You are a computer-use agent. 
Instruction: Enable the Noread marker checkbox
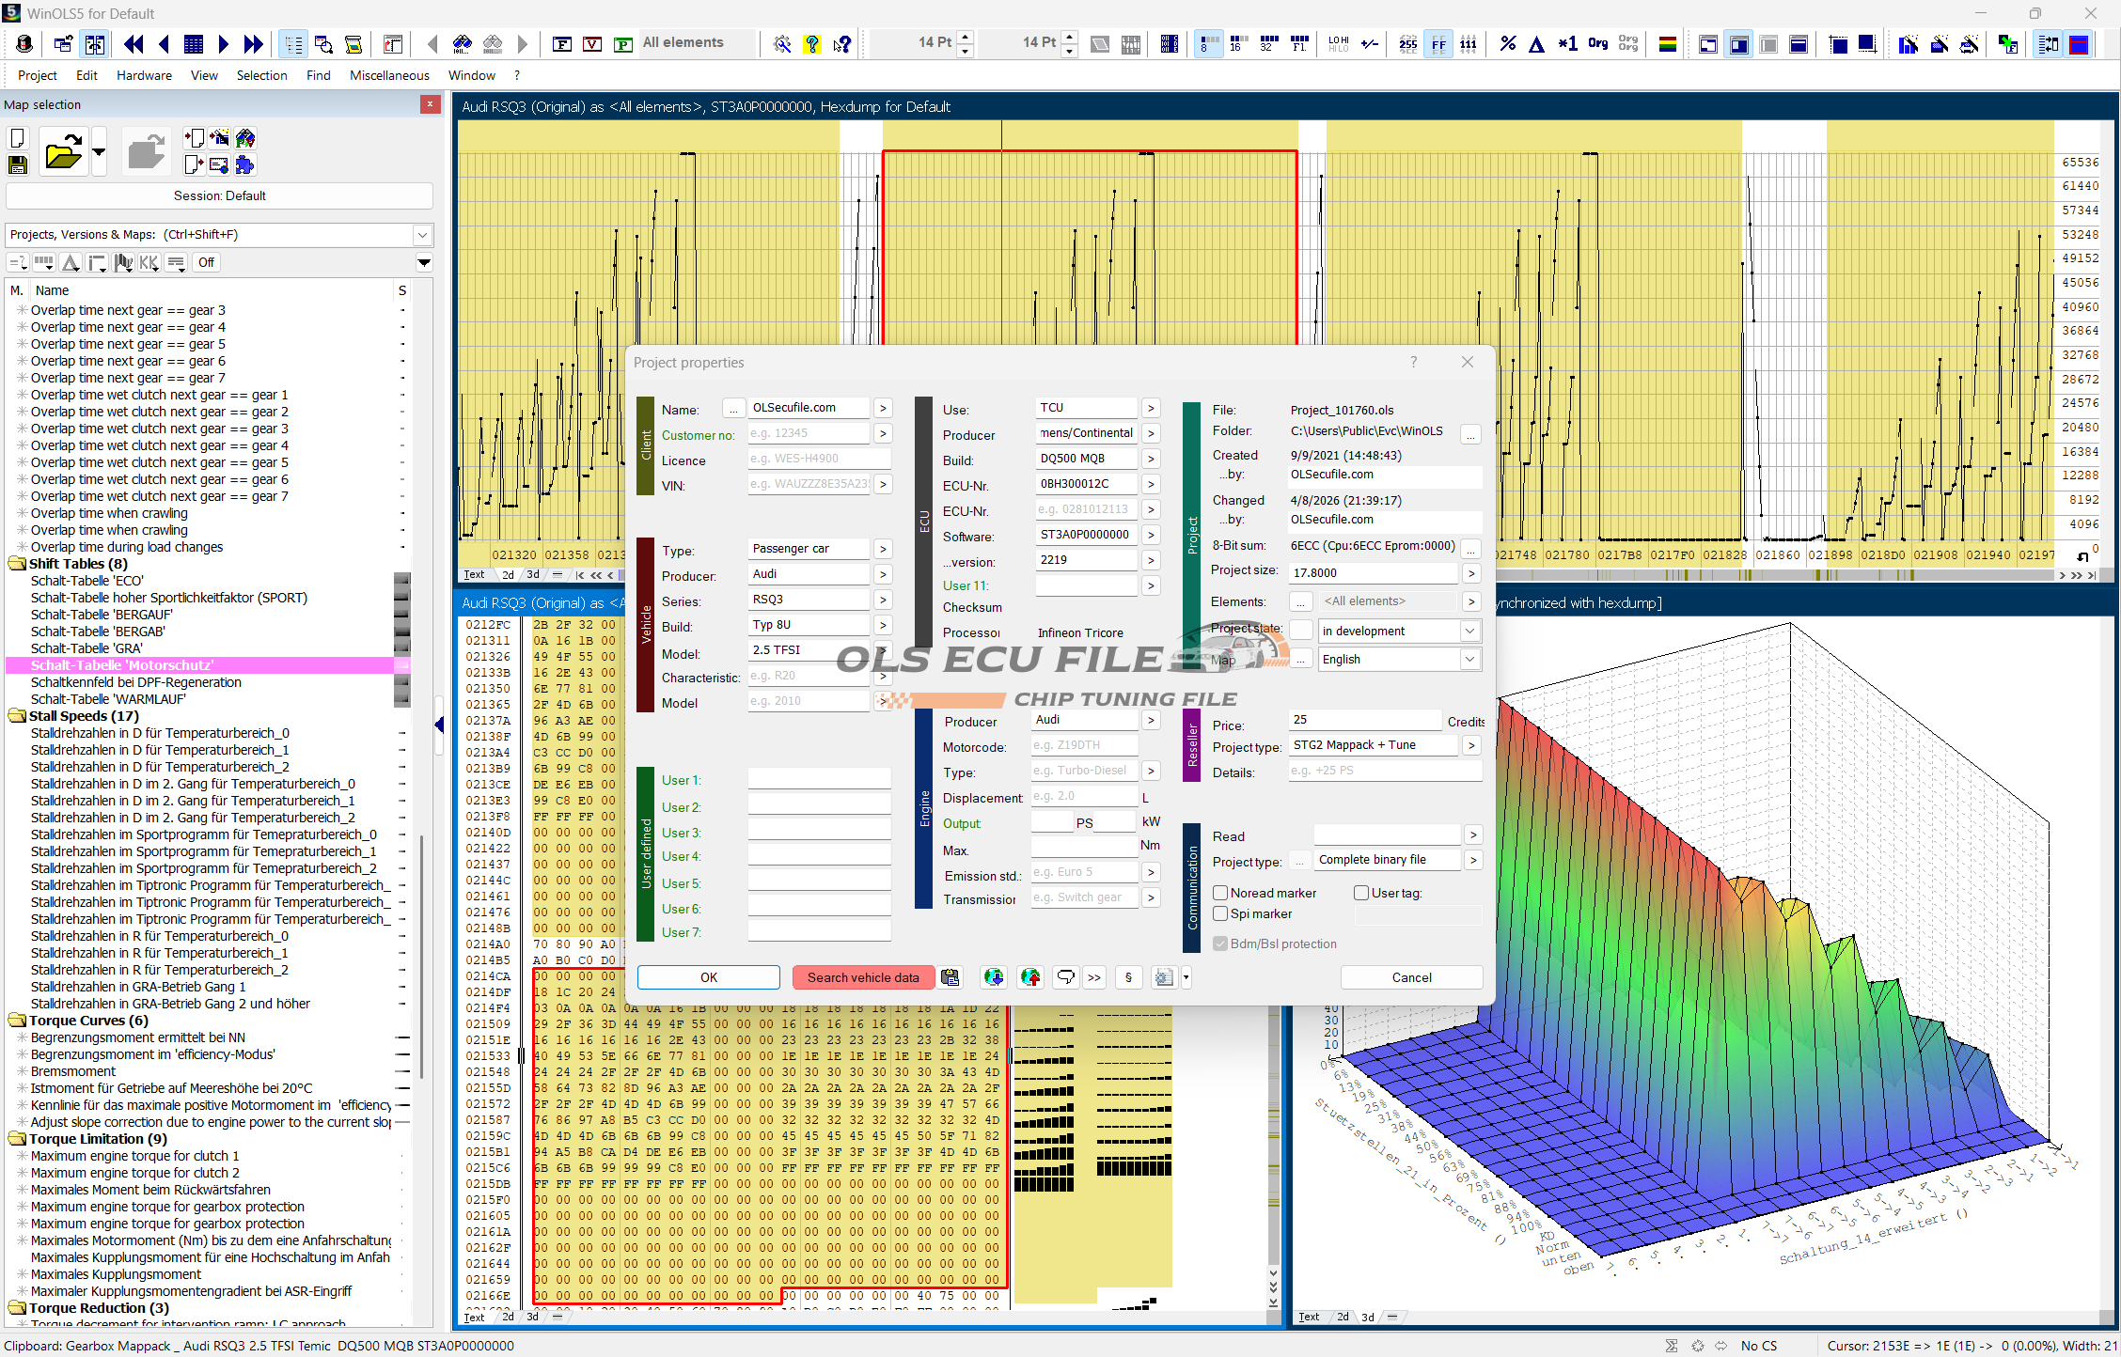(x=1220, y=893)
